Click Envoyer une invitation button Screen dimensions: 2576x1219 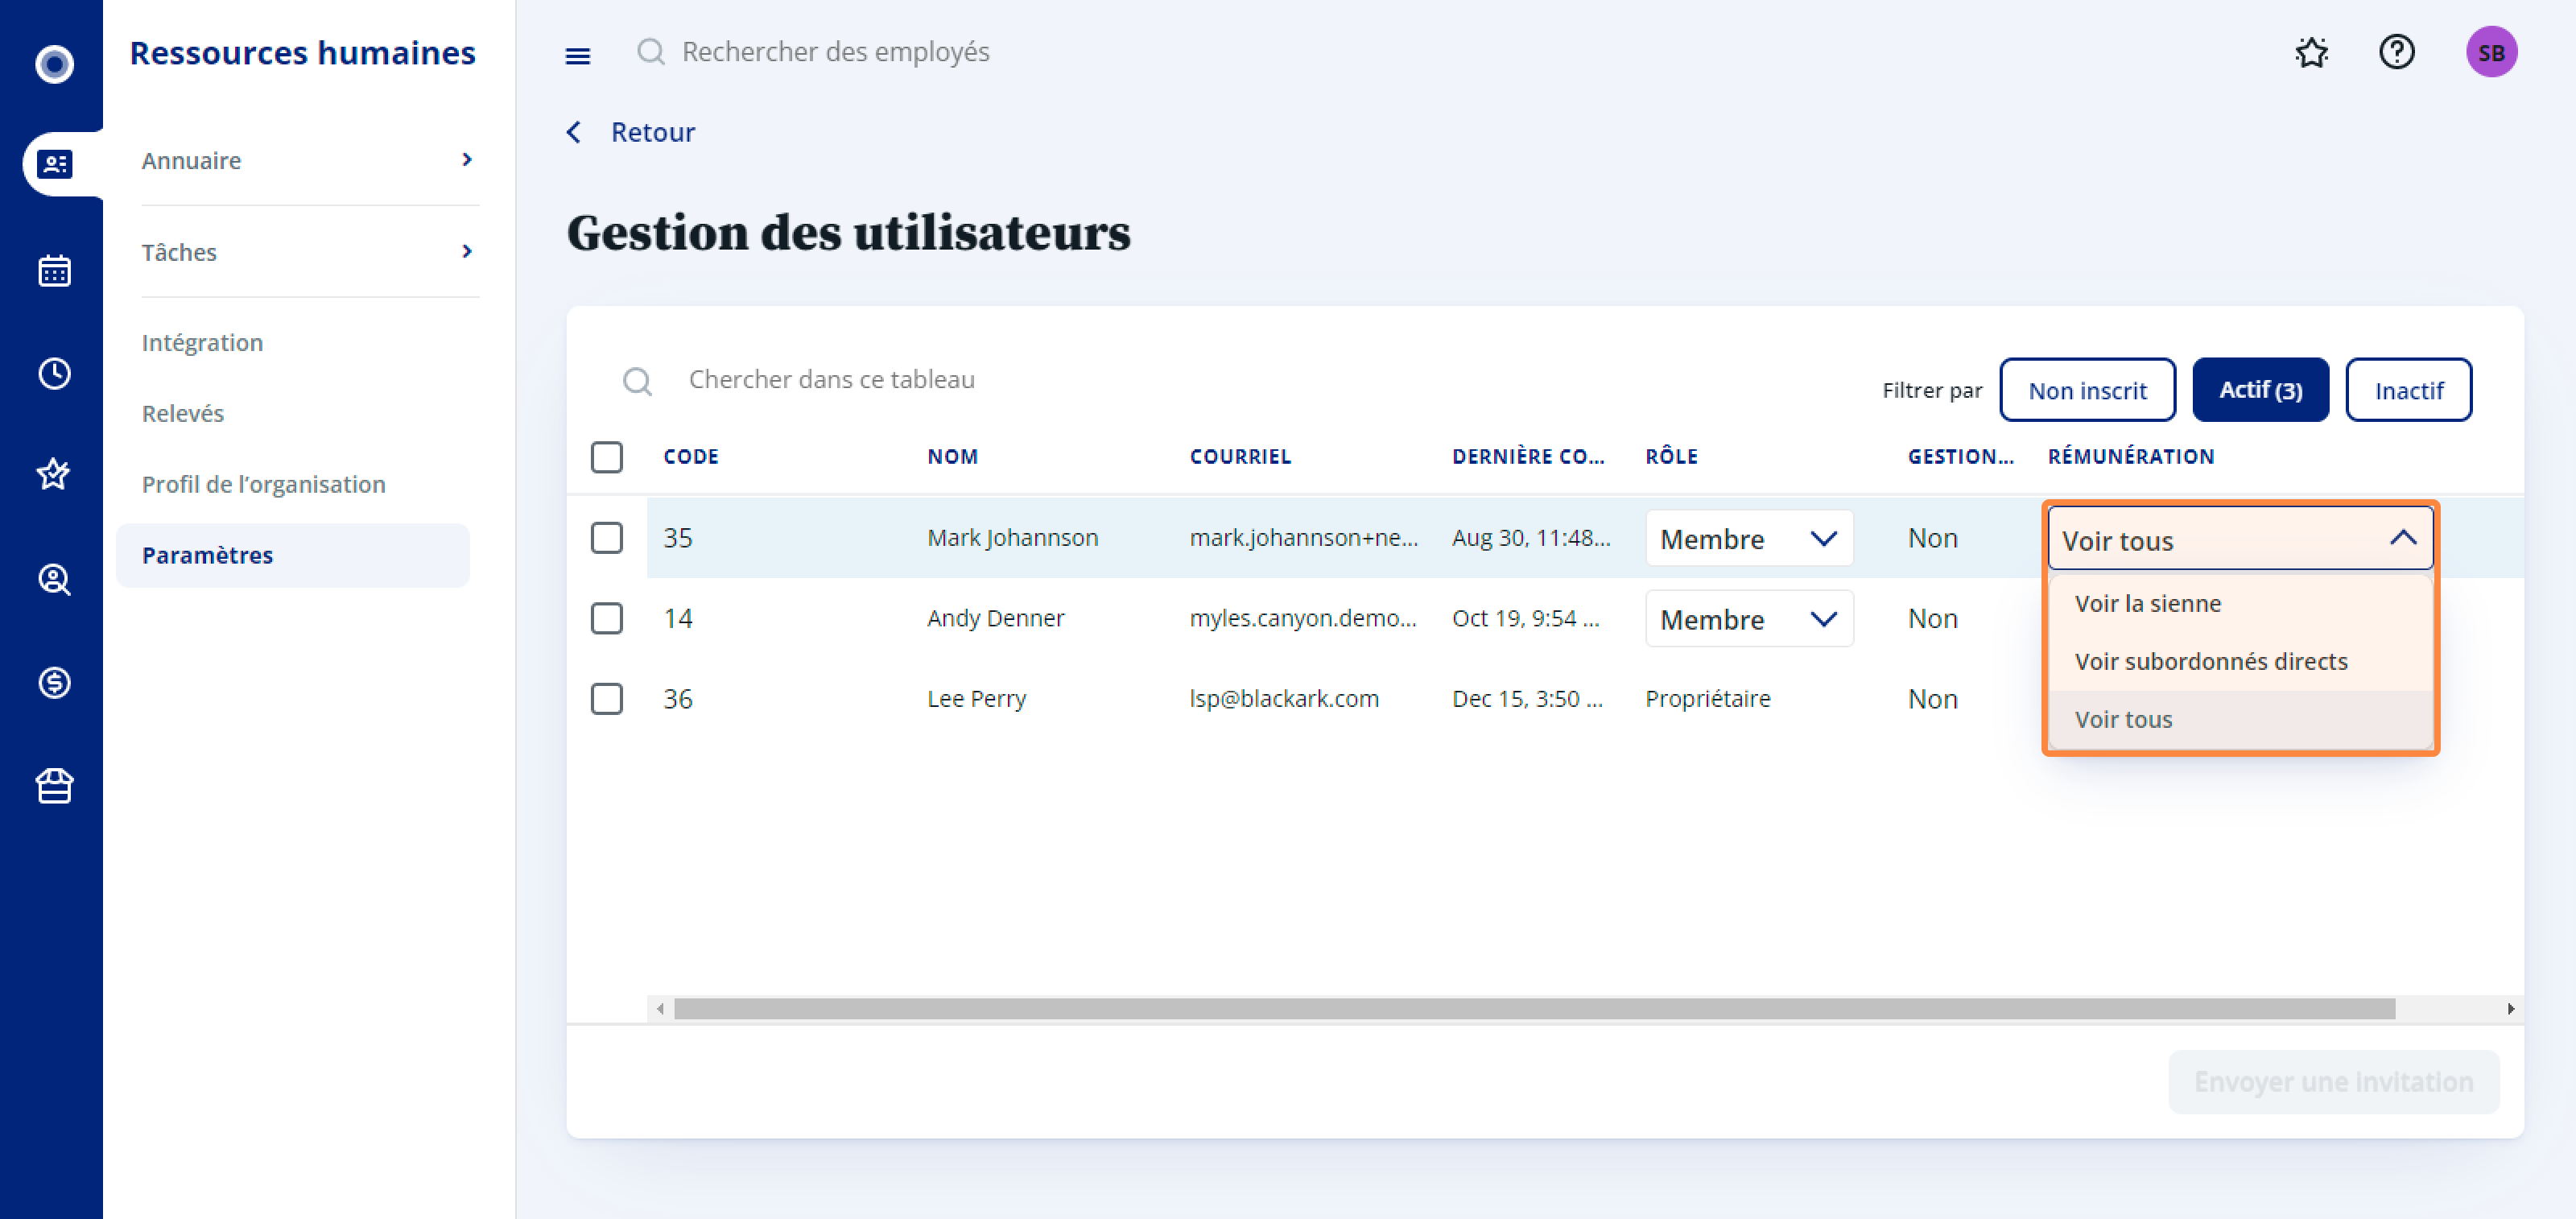pos(2333,1082)
